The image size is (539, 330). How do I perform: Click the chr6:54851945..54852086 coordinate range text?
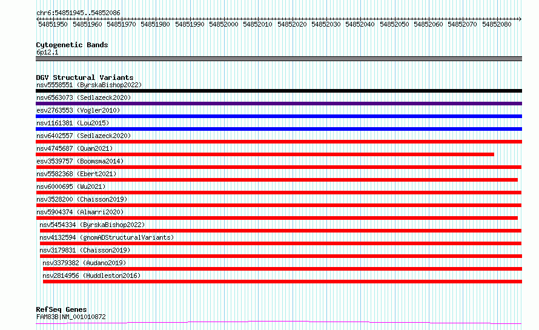[78, 13]
